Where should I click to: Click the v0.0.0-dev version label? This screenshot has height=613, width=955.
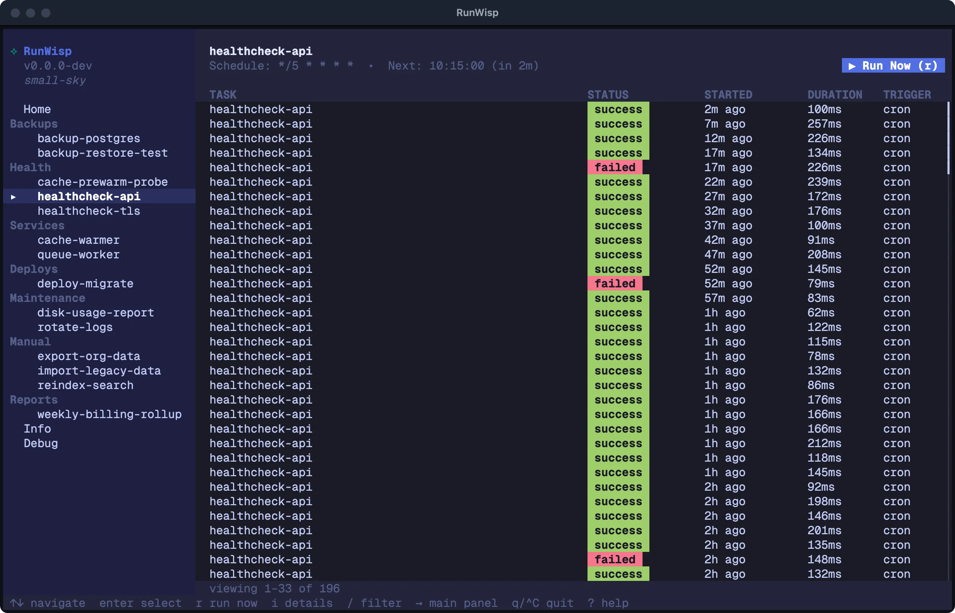[x=58, y=66]
